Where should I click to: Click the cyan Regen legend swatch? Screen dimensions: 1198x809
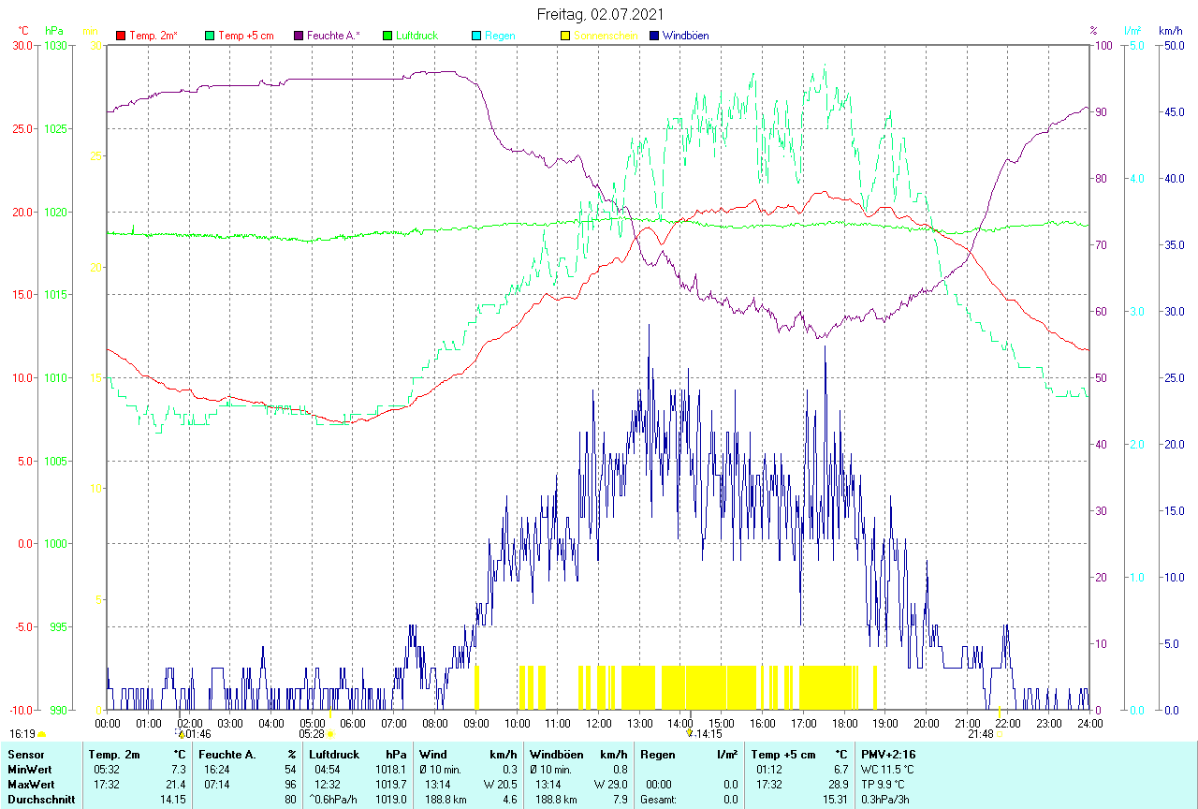(476, 36)
